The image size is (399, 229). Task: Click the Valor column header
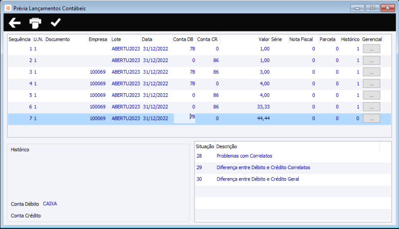pyautogui.click(x=263, y=39)
